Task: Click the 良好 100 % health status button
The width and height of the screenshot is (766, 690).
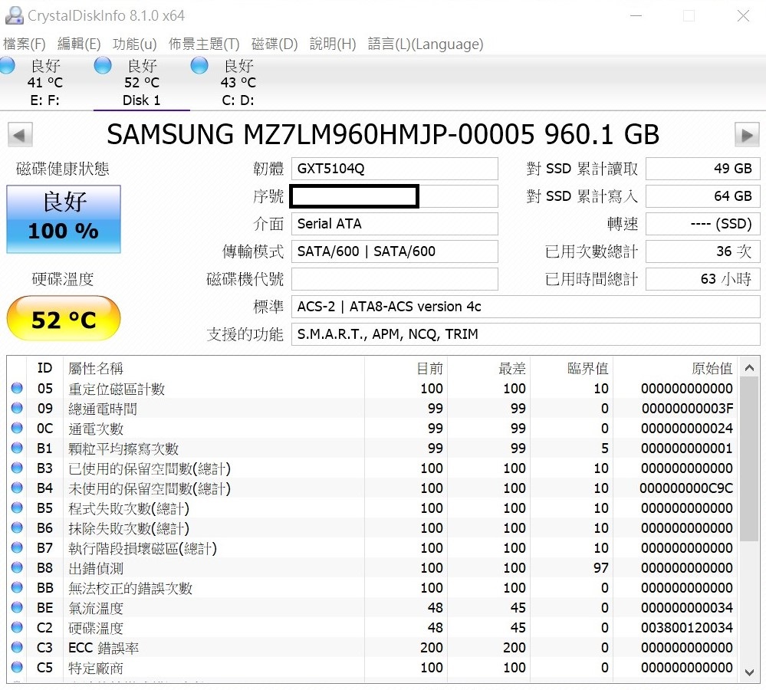Action: [x=64, y=219]
